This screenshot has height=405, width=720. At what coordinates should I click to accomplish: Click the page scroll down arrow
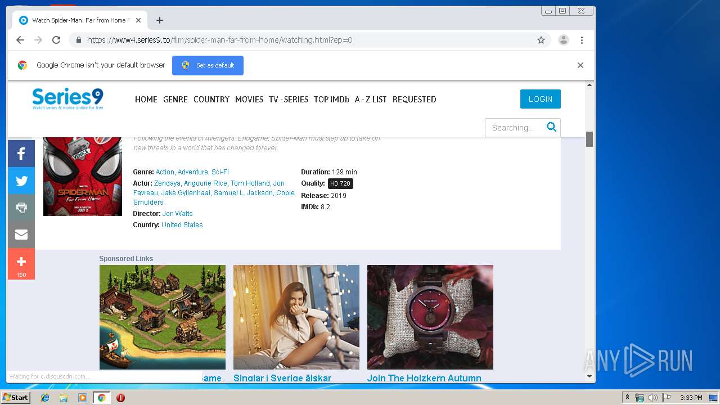point(589,376)
